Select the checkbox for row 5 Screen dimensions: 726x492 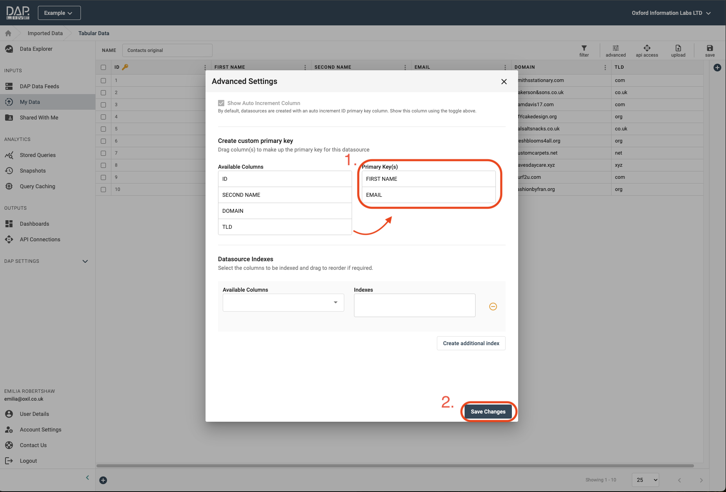tap(103, 129)
